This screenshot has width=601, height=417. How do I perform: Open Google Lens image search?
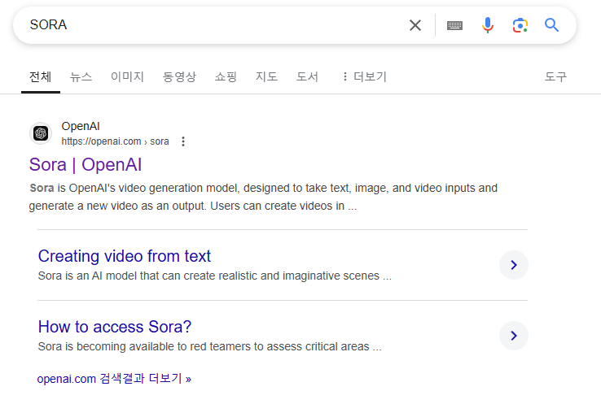tap(520, 25)
